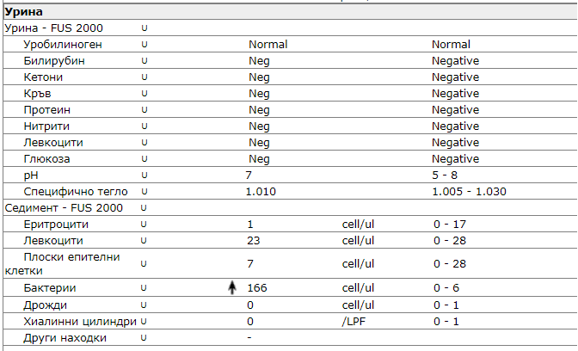Click the U marker beside Дрожди
Viewport: 578px width, 351px height.
[144, 305]
